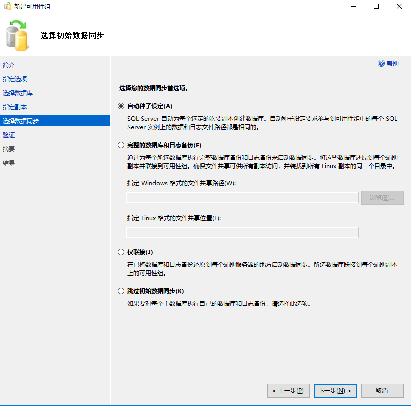Click the 新建可用性组 window title text

pos(32,7)
